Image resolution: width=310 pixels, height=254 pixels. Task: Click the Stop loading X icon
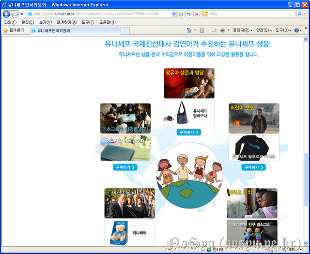tap(196, 14)
